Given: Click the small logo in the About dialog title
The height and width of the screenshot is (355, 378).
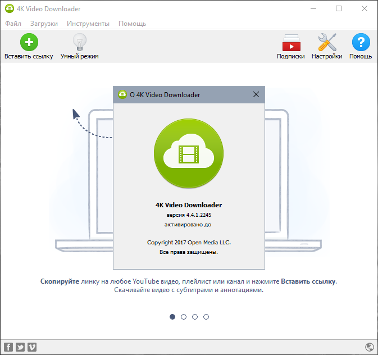Looking at the screenshot, I should (122, 94).
